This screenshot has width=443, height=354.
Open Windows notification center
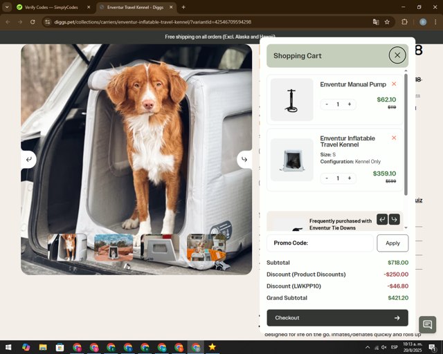click(x=432, y=347)
